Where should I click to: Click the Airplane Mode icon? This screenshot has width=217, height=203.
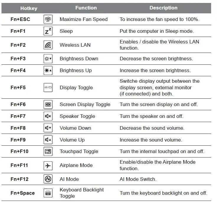pos(48,165)
